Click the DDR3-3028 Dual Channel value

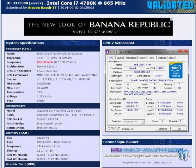[54, 142]
